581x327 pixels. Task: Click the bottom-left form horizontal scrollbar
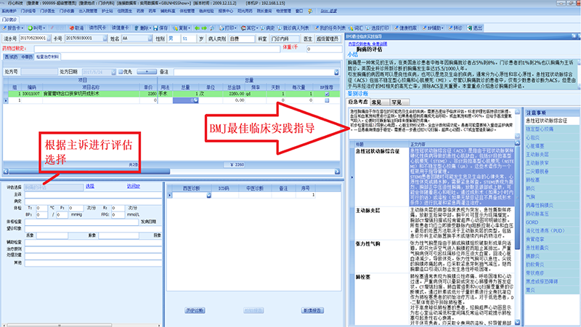[x=81, y=325]
